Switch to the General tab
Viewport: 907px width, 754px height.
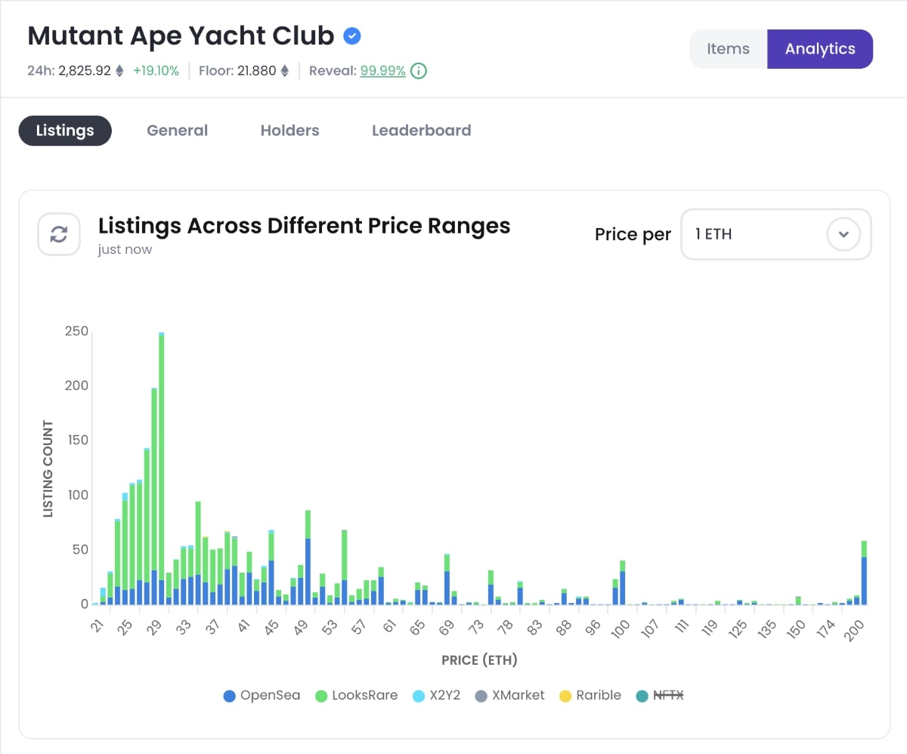[x=177, y=131]
